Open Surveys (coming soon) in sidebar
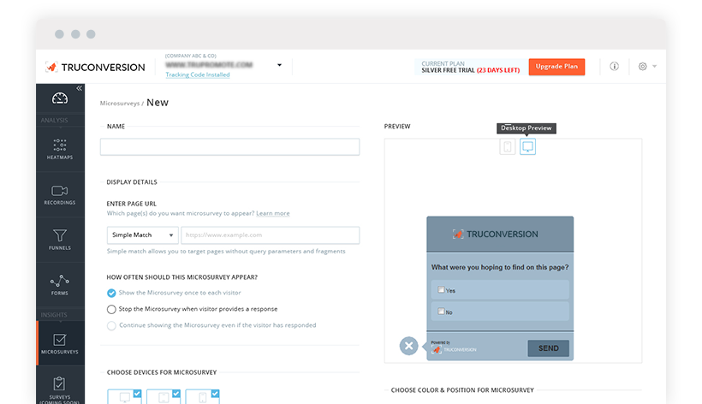 [60, 389]
